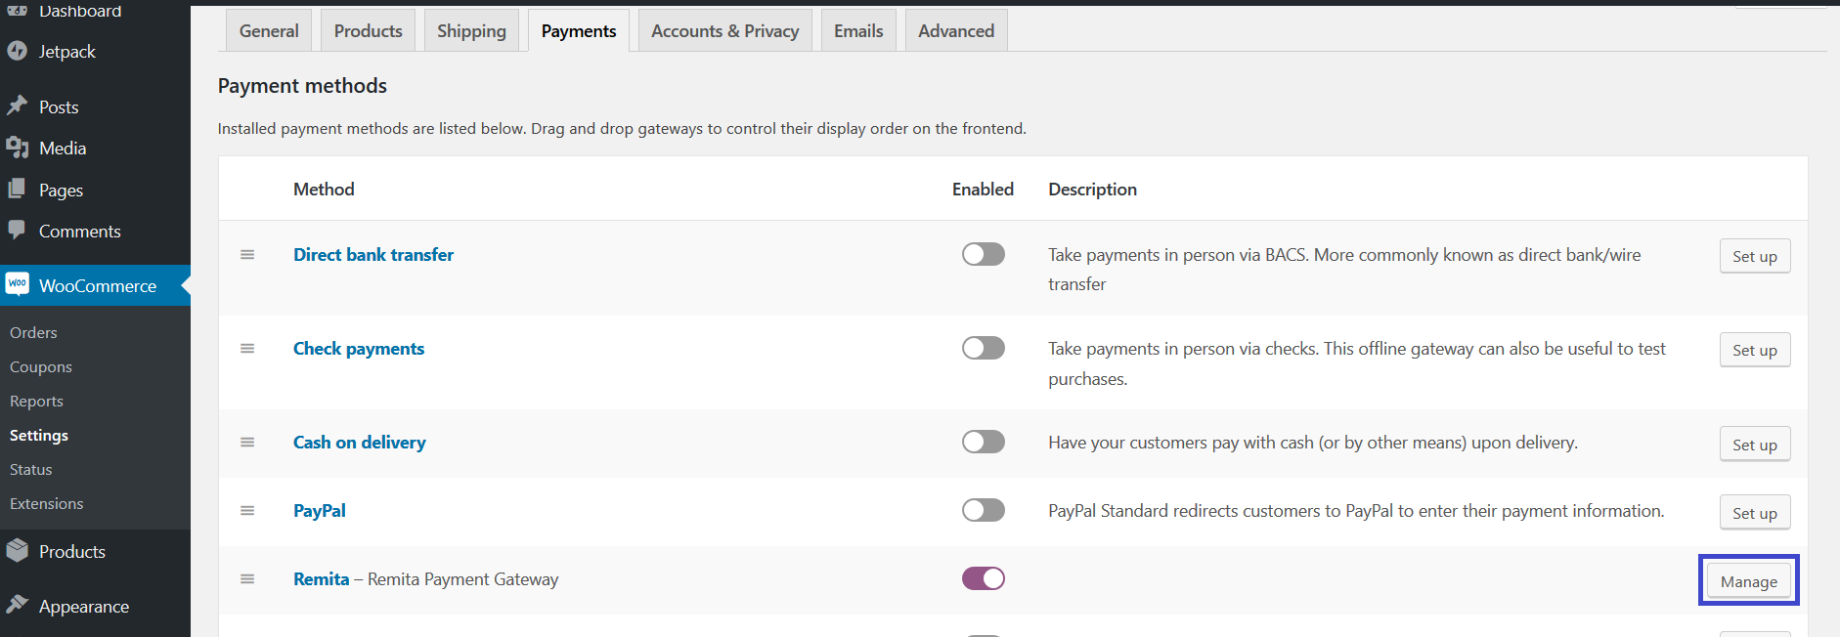This screenshot has width=1840, height=637.
Task: Enable the Direct bank transfer toggle
Action: [983, 254]
